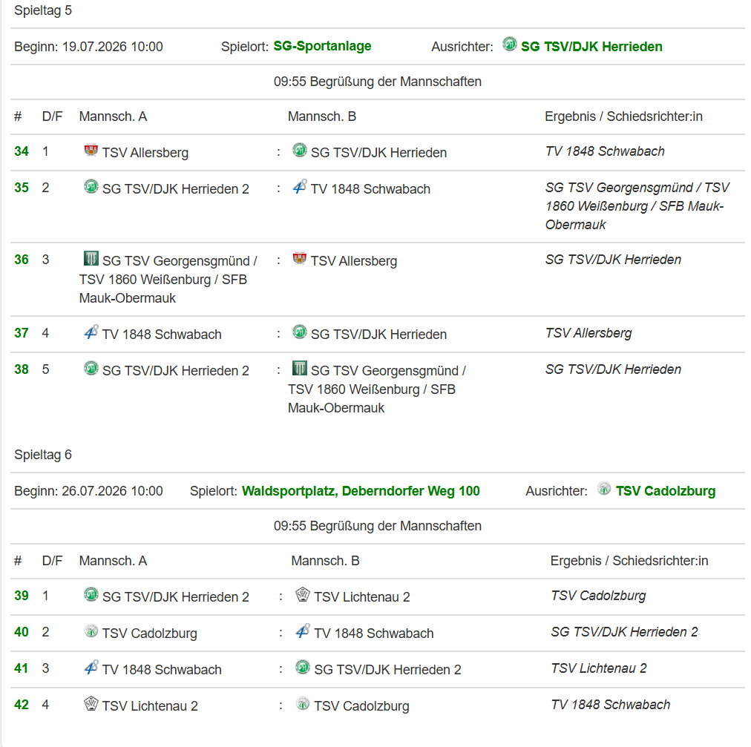Screen dimensions: 751x747
Task: Open host link SG TSV/DJK Herrieden
Action: 591,47
